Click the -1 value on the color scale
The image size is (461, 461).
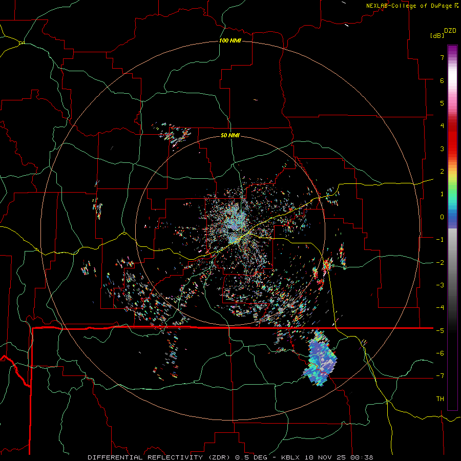click(x=440, y=240)
